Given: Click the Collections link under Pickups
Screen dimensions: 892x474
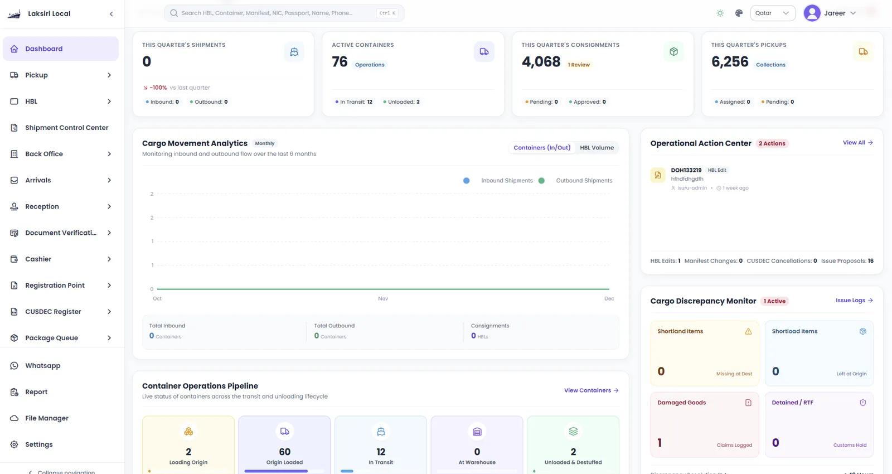Looking at the screenshot, I should tap(770, 65).
